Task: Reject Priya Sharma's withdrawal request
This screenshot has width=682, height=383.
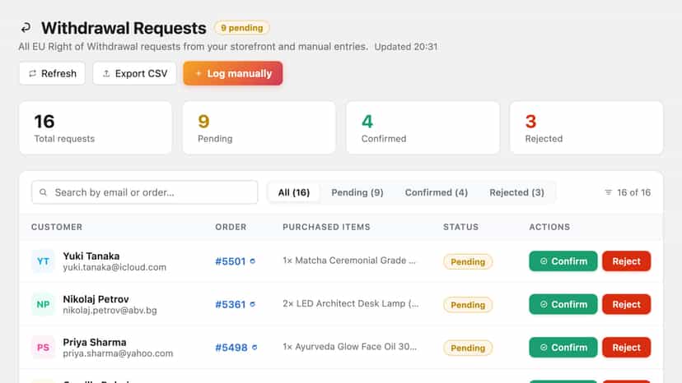Action: (626, 347)
